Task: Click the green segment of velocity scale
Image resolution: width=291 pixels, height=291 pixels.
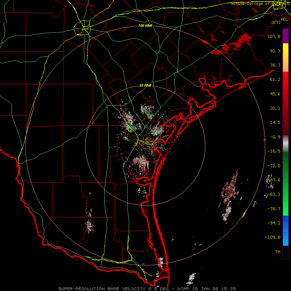Action: (286, 184)
